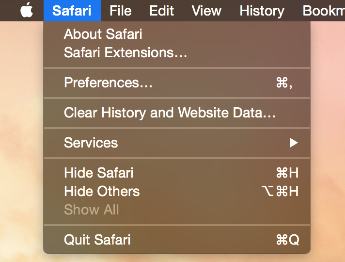
Task: Open Preferences… from the menu
Action: [x=177, y=82]
